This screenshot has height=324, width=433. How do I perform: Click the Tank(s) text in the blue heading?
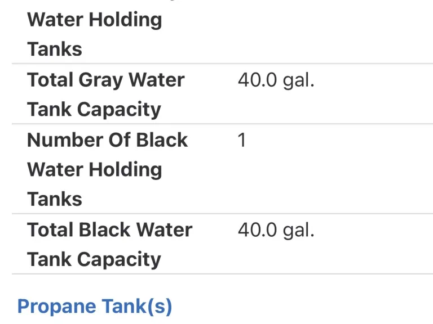click(137, 307)
